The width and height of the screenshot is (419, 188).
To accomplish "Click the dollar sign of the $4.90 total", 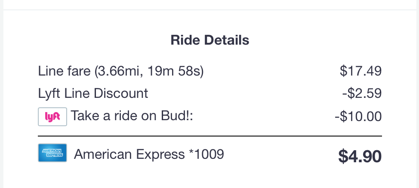I will click(343, 156).
